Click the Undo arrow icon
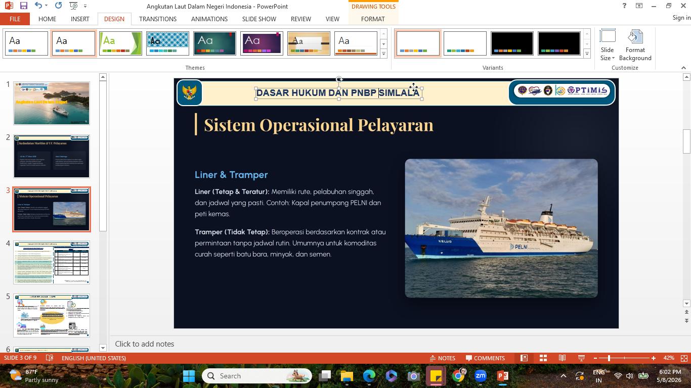691x388 pixels. 38,6
